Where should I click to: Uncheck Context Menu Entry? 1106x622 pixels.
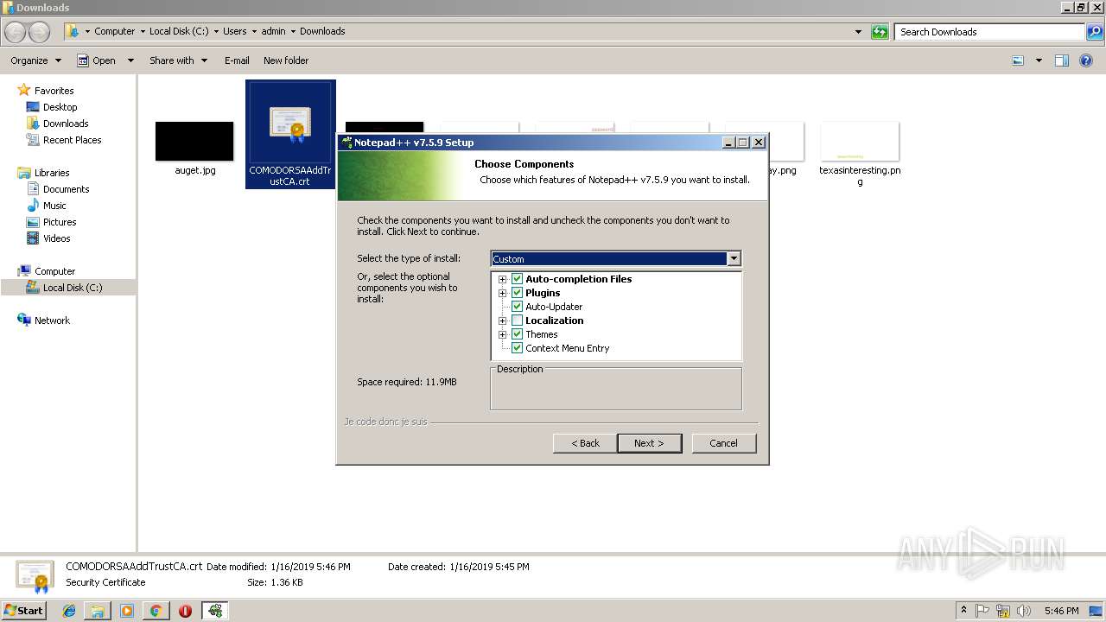coord(518,348)
